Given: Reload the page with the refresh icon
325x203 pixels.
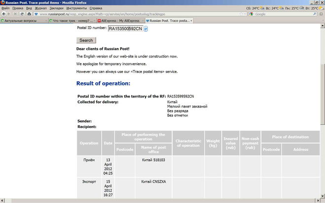Looking at the screenshot, I should [x=22, y=14].
